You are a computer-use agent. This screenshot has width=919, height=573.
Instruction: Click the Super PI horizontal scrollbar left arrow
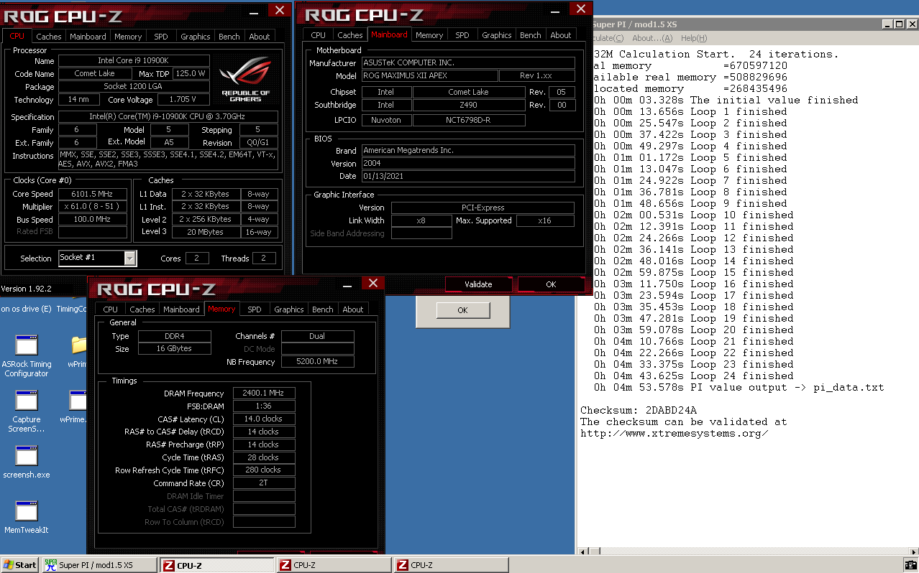(583, 551)
